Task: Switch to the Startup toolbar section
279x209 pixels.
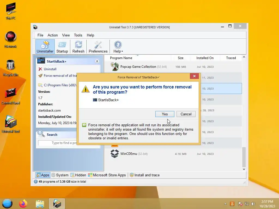Action: pyautogui.click(x=62, y=47)
